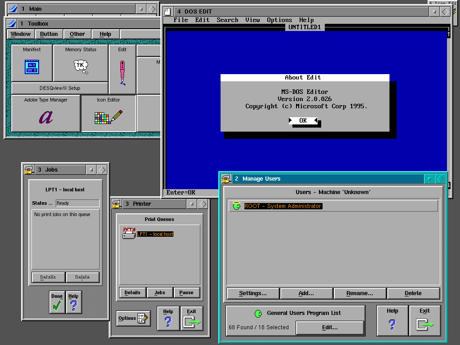Screen dimensions: 460x345
Task: Open the File menu in DOS EDIT
Action: tap(181, 20)
